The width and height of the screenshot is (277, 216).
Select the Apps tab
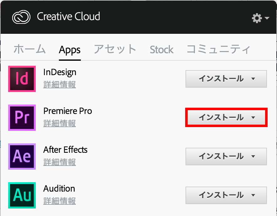tap(70, 50)
